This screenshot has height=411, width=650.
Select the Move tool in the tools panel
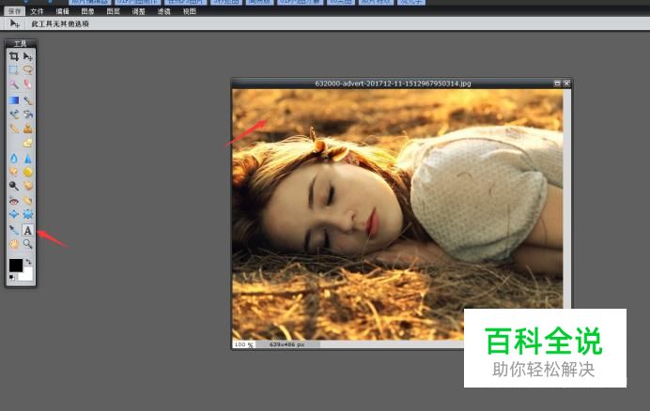28,56
